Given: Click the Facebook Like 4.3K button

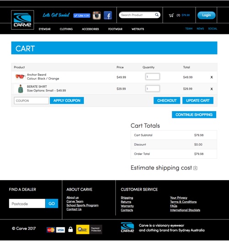Looking at the screenshot, I should click(82, 16).
